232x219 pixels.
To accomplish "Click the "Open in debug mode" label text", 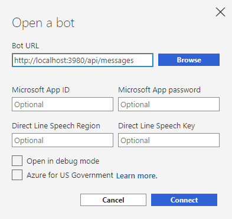I will tap(63, 161).
